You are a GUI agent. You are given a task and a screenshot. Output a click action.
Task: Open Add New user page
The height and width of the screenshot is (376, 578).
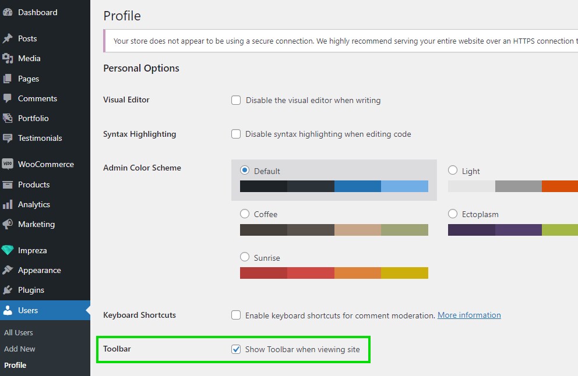pyautogui.click(x=19, y=349)
